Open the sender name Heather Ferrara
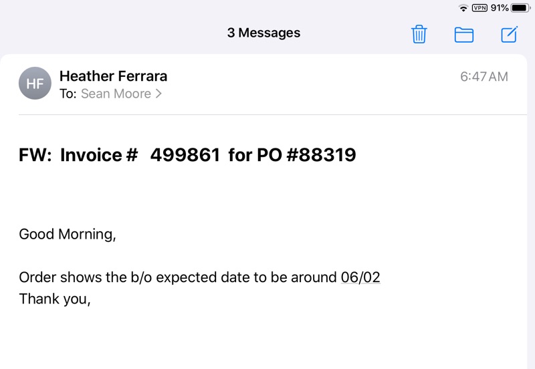Viewport: 535px width, 369px height. (x=113, y=76)
